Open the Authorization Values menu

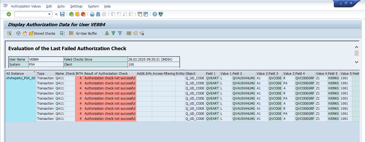pos(26,6)
